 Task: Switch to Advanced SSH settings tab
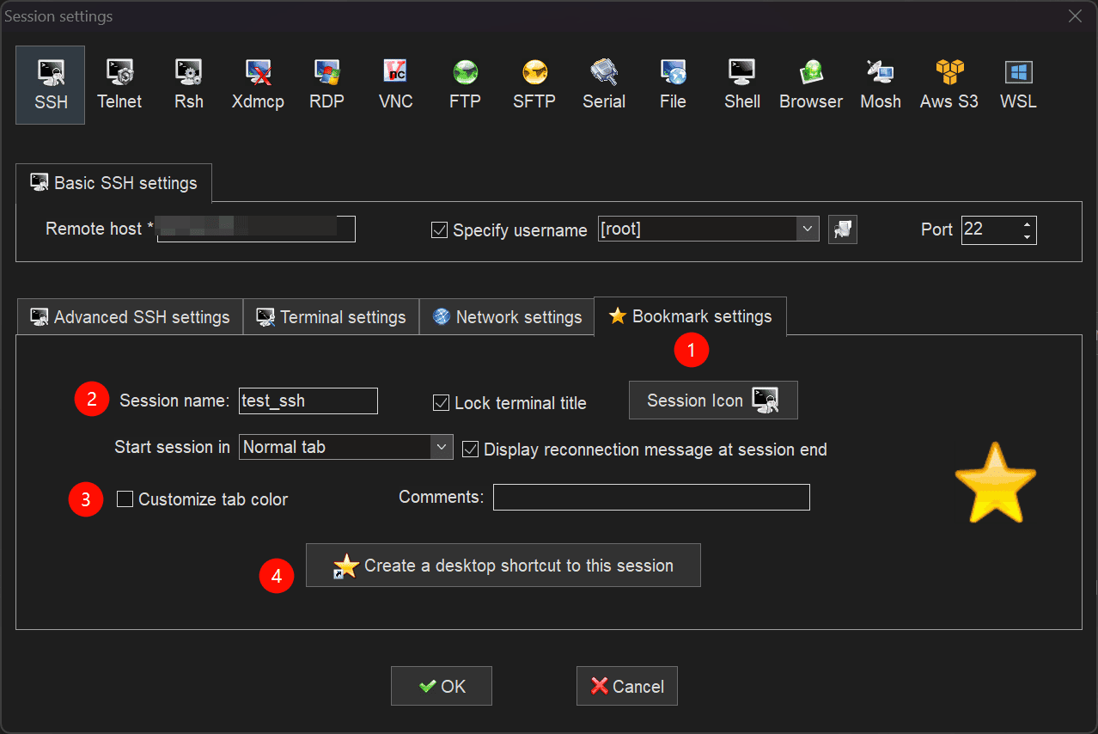131,317
